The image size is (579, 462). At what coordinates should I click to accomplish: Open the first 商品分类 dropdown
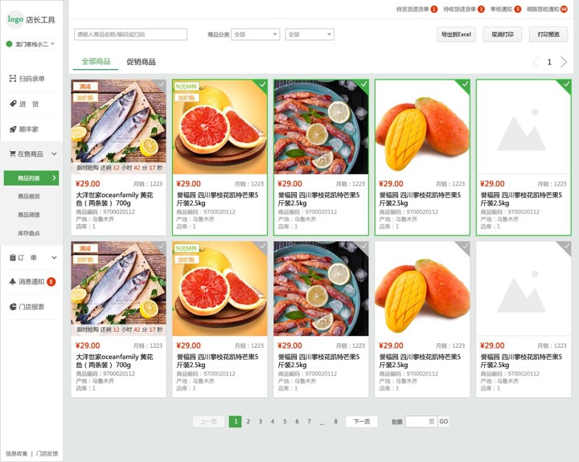(255, 35)
